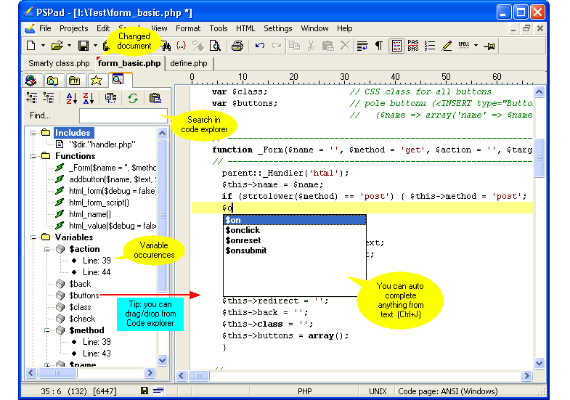Click the editor horizontal scrollbar right arrow
570x400 pixels.
526,375
